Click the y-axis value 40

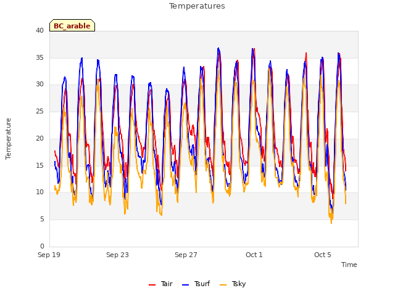click(x=39, y=30)
